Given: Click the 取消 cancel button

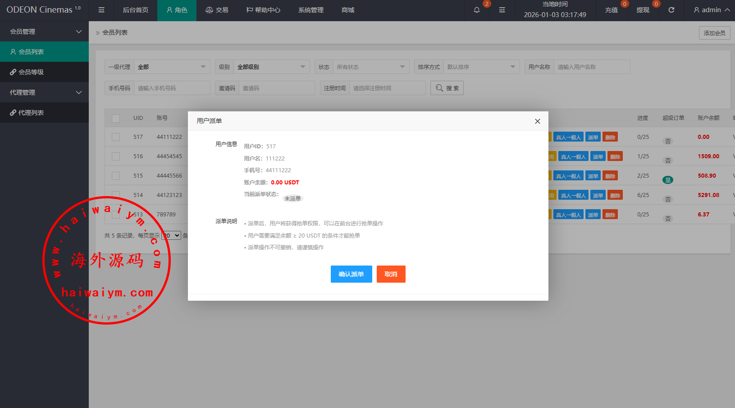Looking at the screenshot, I should [x=391, y=274].
